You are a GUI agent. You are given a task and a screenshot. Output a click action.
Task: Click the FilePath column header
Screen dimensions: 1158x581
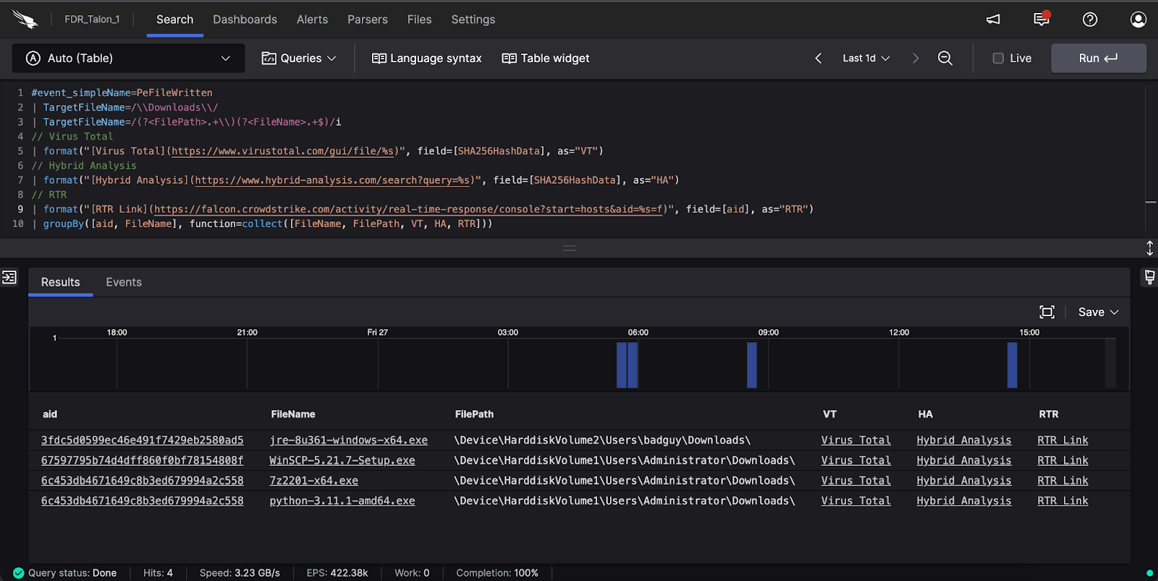tap(474, 415)
